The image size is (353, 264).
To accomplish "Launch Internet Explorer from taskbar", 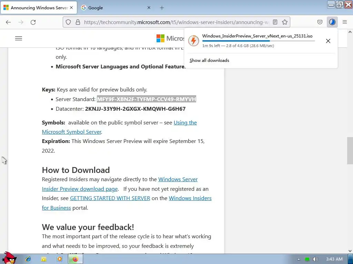I will (x=28, y=259).
